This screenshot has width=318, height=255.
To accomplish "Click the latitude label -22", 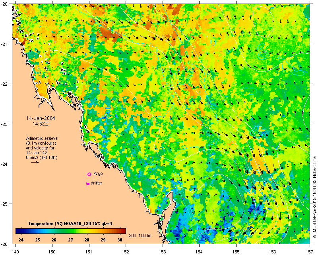I will point(4,84).
